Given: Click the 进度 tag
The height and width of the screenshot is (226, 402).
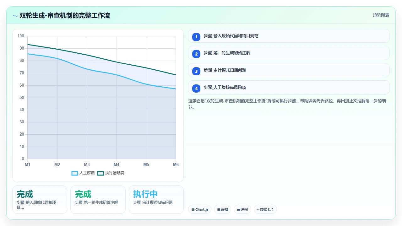Looking at the screenshot, I should pos(242,209).
